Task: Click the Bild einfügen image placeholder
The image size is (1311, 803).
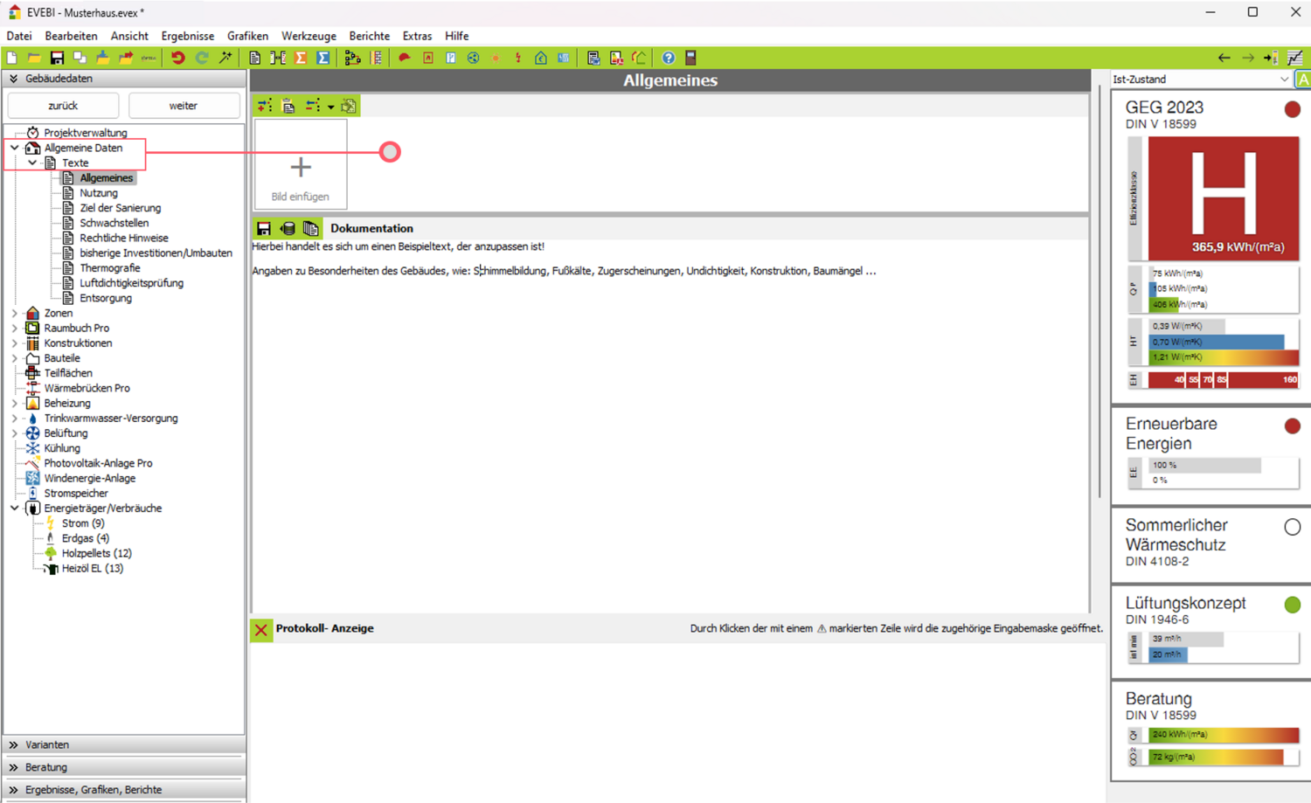Action: pos(301,166)
